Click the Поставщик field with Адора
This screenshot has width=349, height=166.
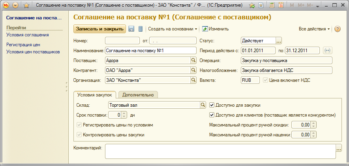tap(148, 60)
